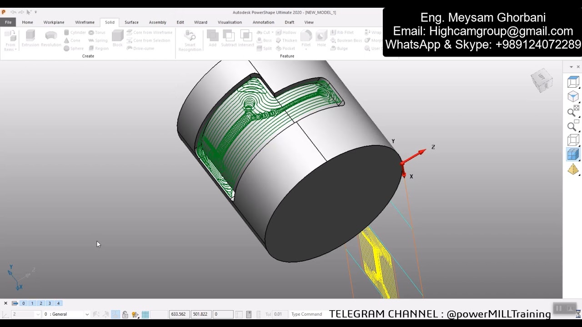Click the Y coordinate field 501.822

point(201,314)
